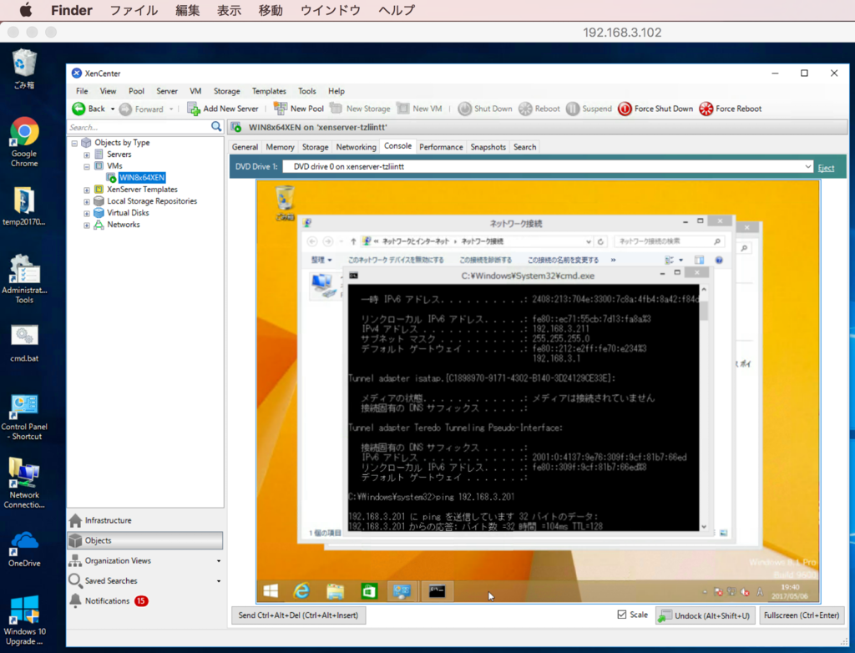Click the XenCenter Search input field
This screenshot has height=653, width=855.
tap(139, 127)
